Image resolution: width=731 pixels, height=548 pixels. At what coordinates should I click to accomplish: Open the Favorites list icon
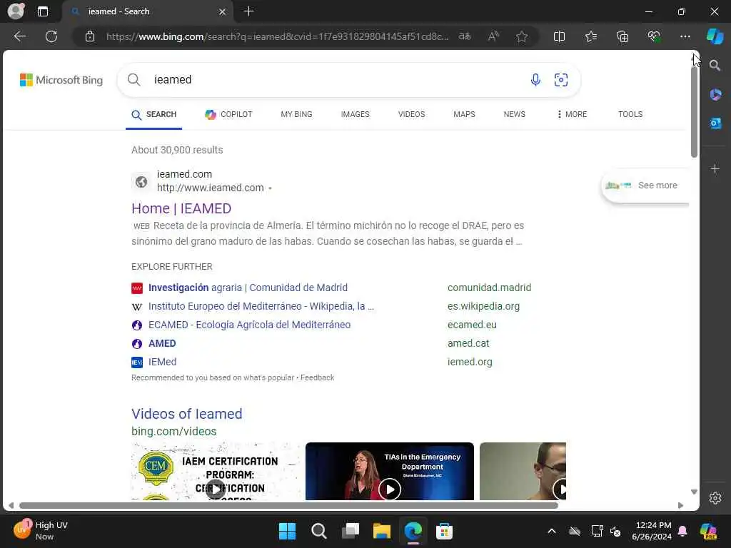[x=590, y=36]
